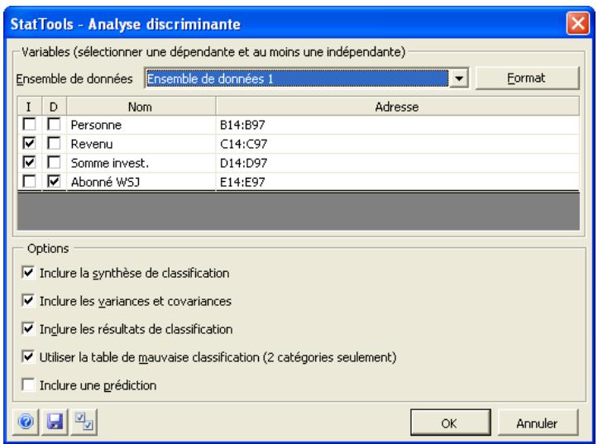Open the StatTools help icon
The height and width of the screenshot is (444, 598).
[x=26, y=422]
